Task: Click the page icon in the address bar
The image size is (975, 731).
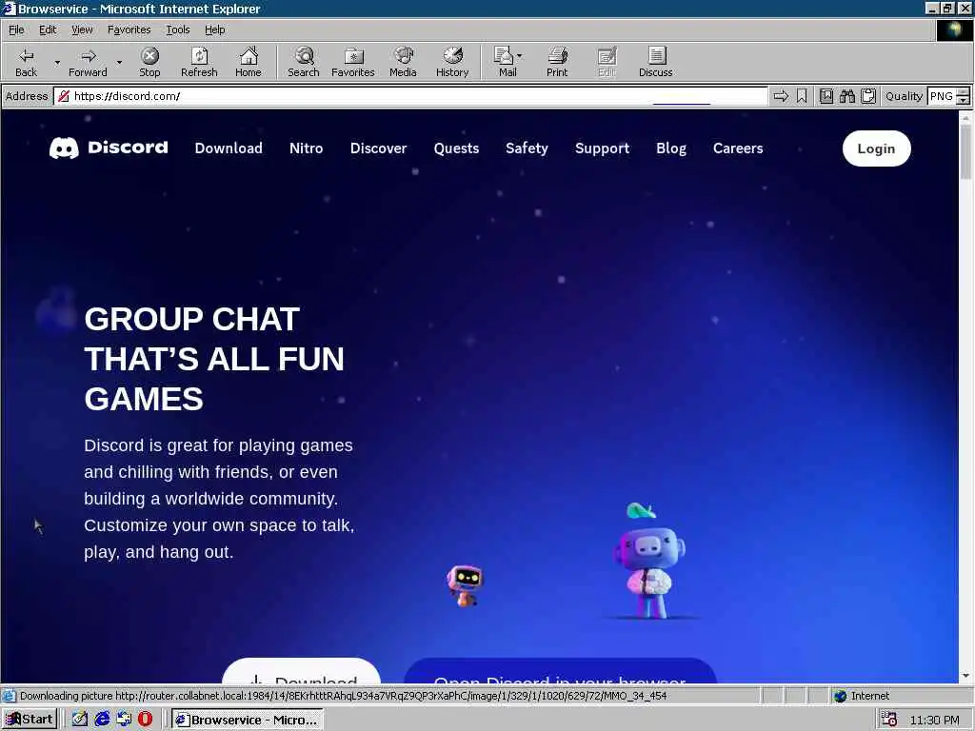Action: (64, 96)
